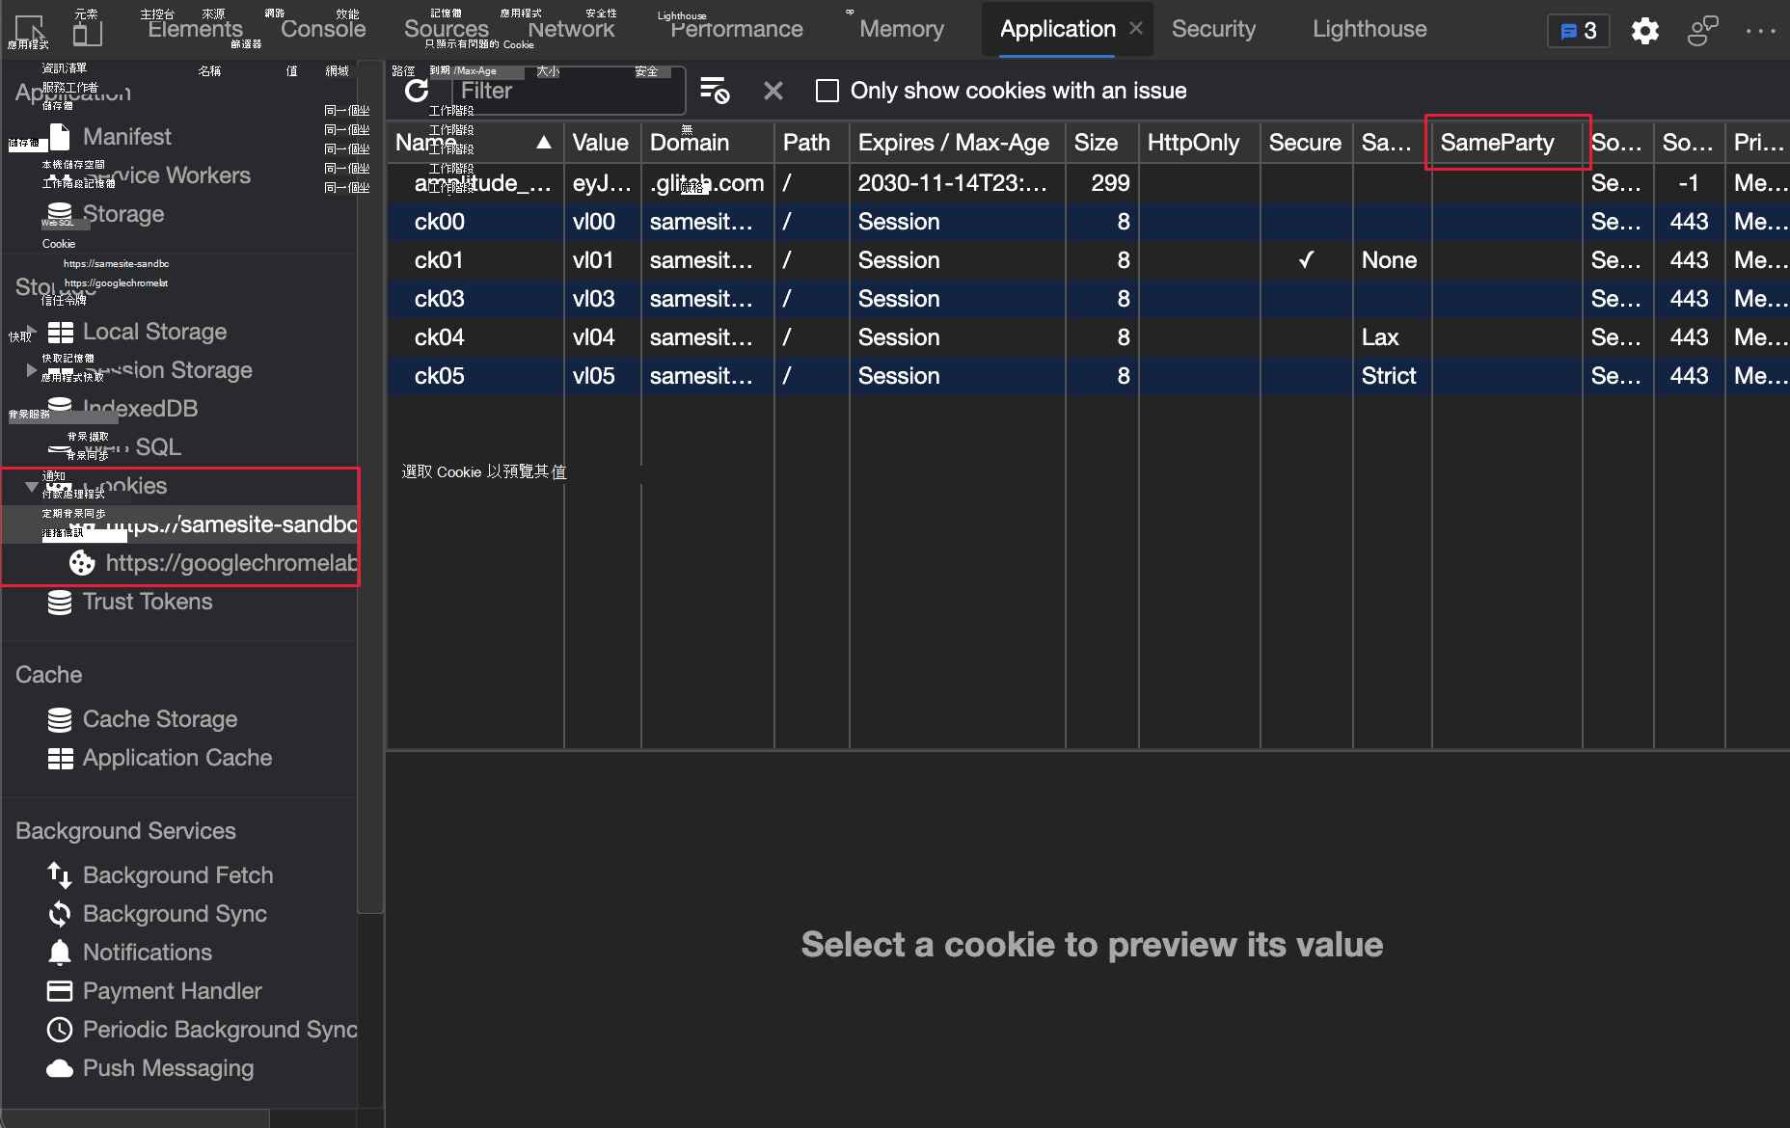
Task: Switch to the Sources tab
Action: click(x=447, y=29)
